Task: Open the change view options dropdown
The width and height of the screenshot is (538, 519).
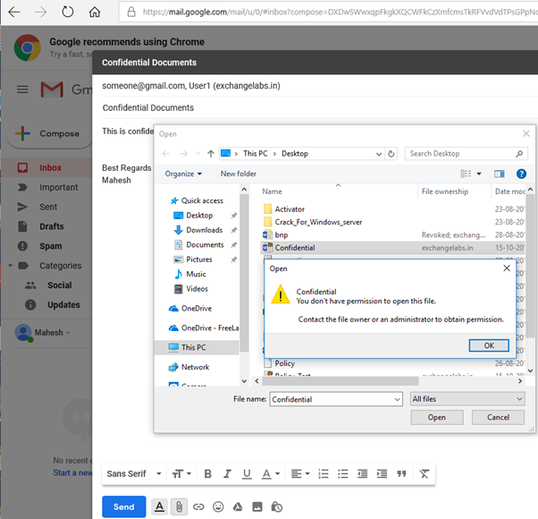Action: pyautogui.click(x=479, y=174)
